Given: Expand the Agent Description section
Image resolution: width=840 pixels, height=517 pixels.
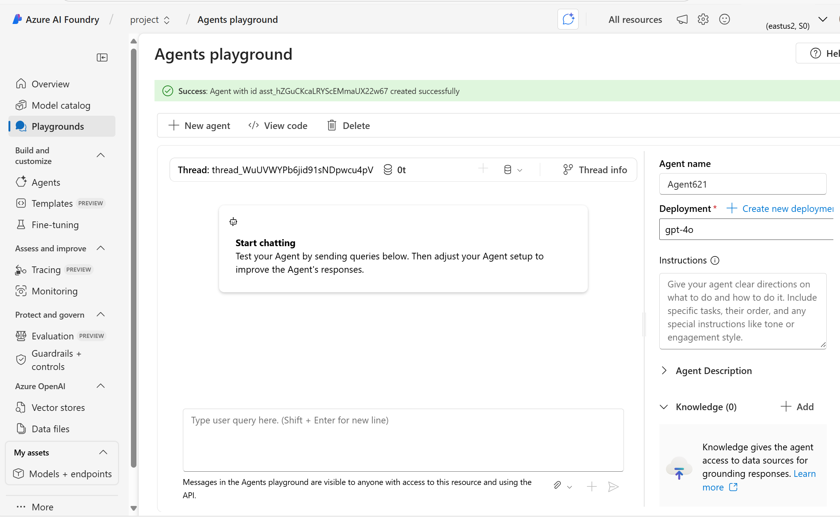Looking at the screenshot, I should pyautogui.click(x=664, y=371).
